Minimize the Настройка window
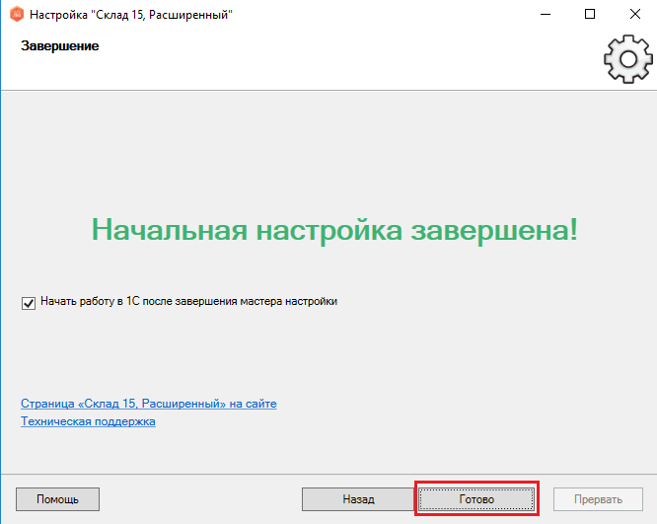The image size is (657, 524). coord(546,14)
